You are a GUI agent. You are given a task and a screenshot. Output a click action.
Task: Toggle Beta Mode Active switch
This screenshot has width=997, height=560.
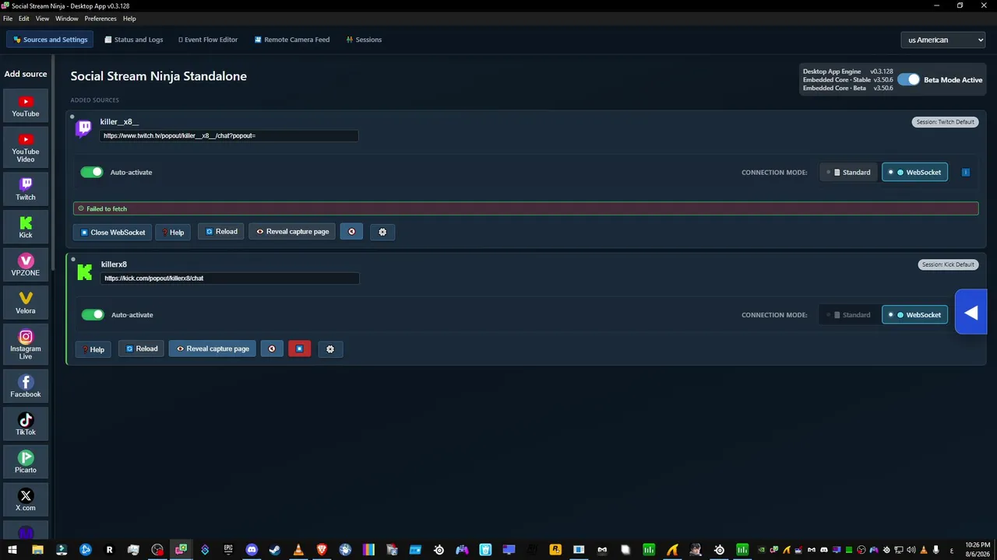pos(908,79)
